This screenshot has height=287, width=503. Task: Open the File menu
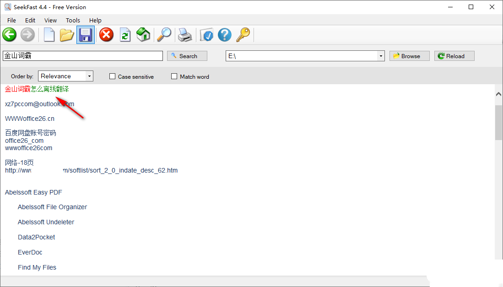[11, 20]
